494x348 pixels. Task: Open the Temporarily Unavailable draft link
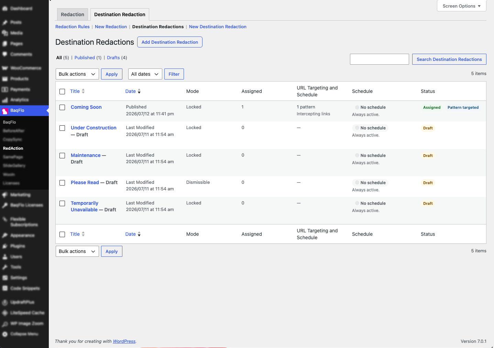click(x=85, y=206)
